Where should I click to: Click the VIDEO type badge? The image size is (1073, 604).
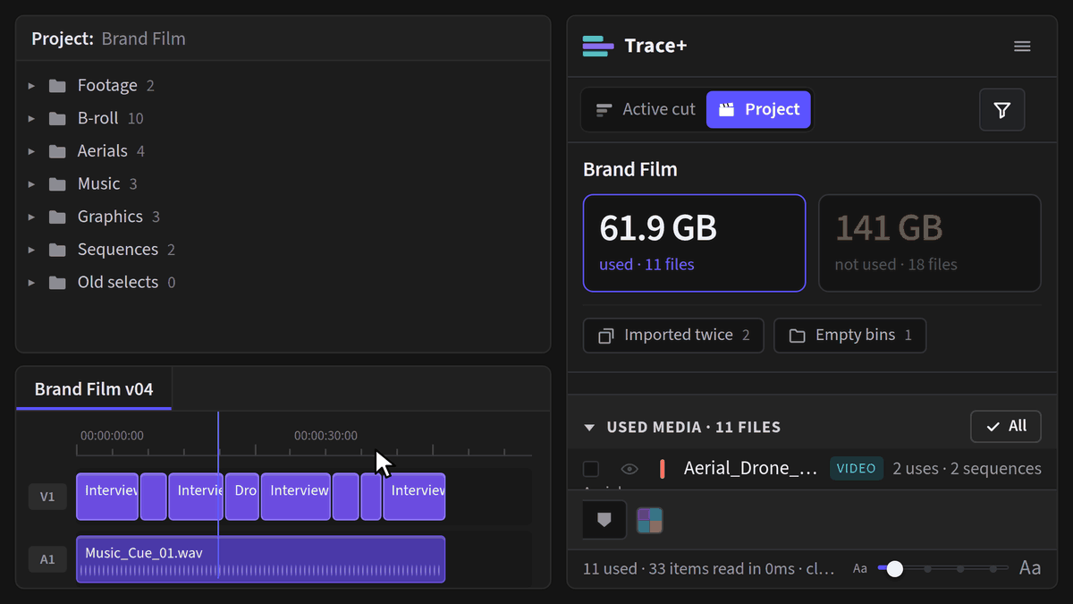pyautogui.click(x=857, y=468)
